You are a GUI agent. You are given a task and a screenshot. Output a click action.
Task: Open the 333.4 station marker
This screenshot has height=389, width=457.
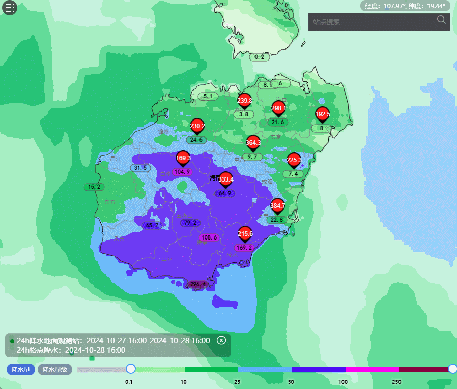[225, 179]
